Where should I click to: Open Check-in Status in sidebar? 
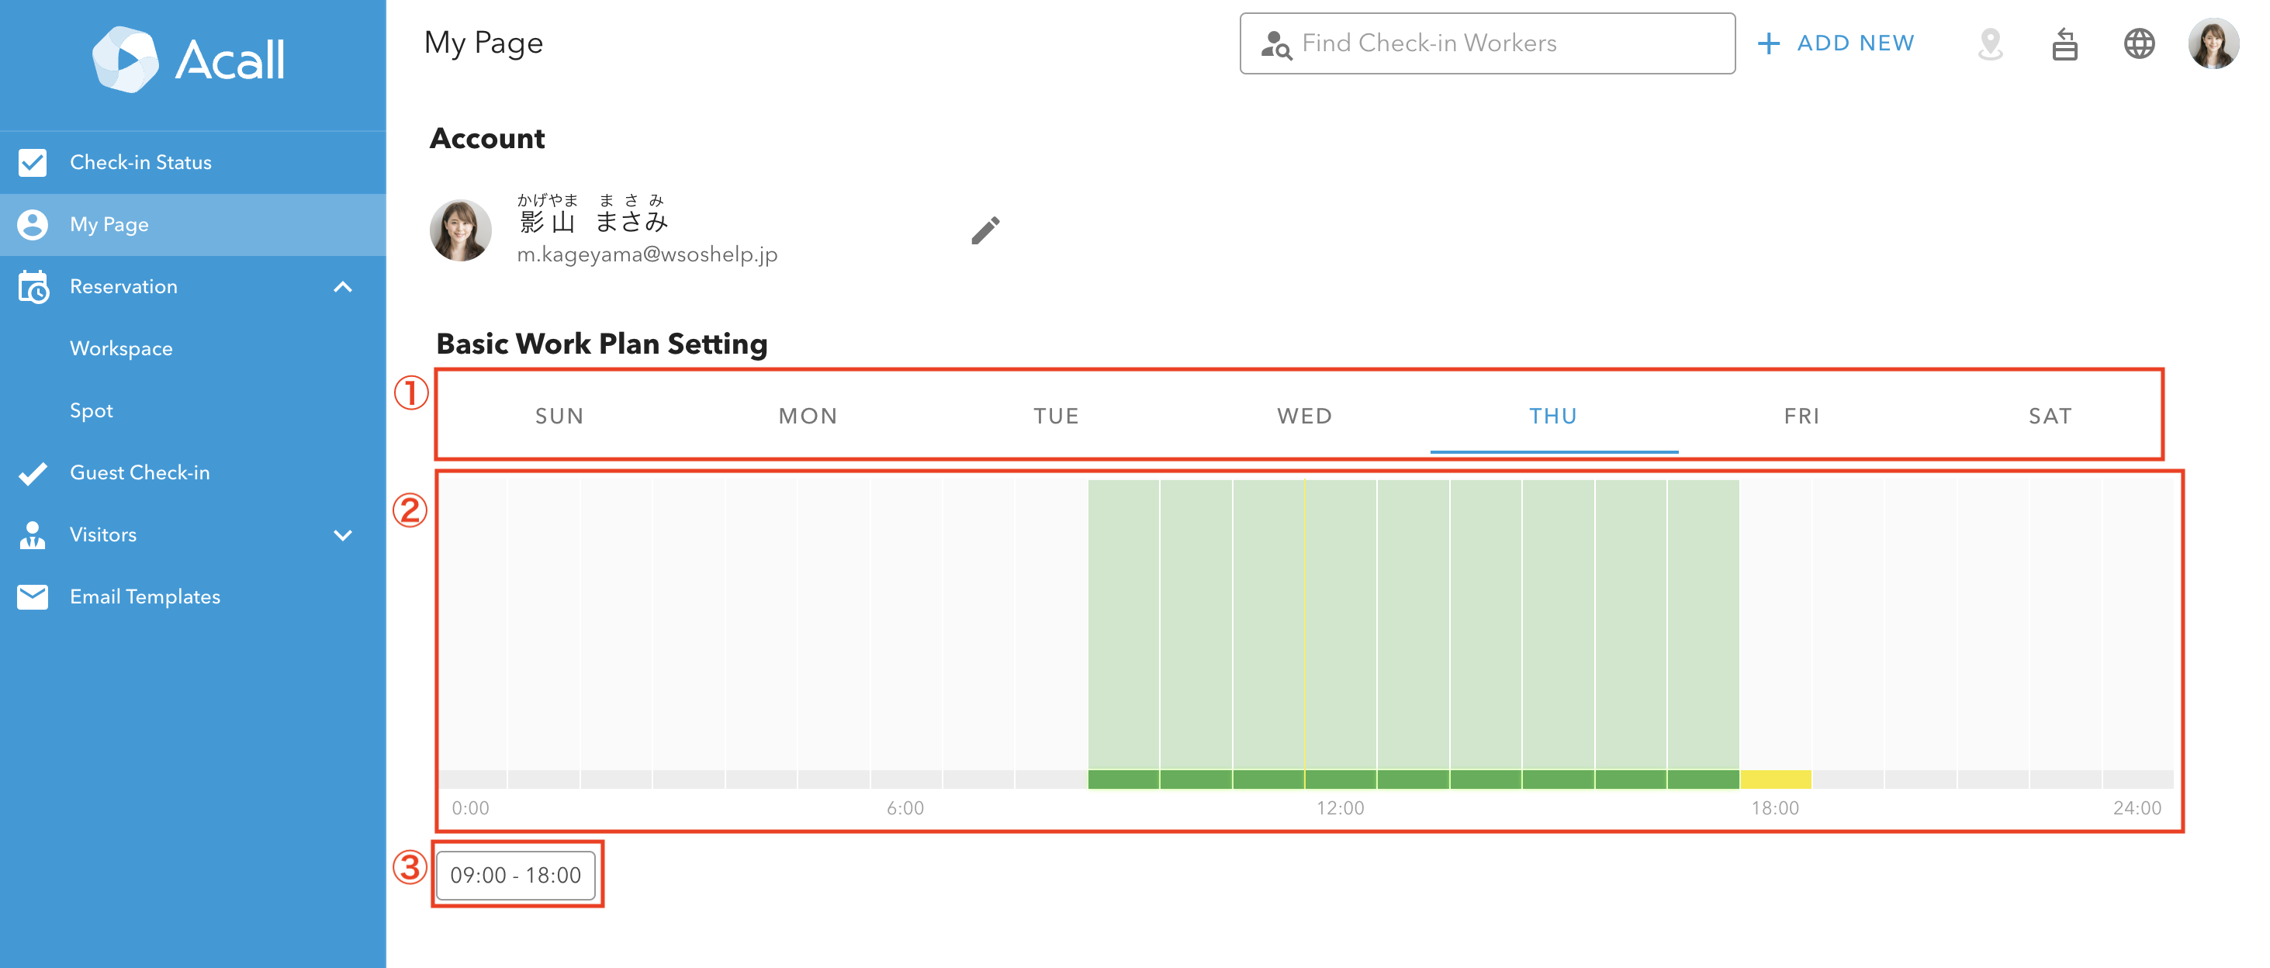click(140, 162)
